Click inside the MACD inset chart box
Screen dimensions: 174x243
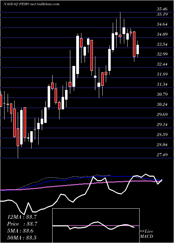click(96, 226)
